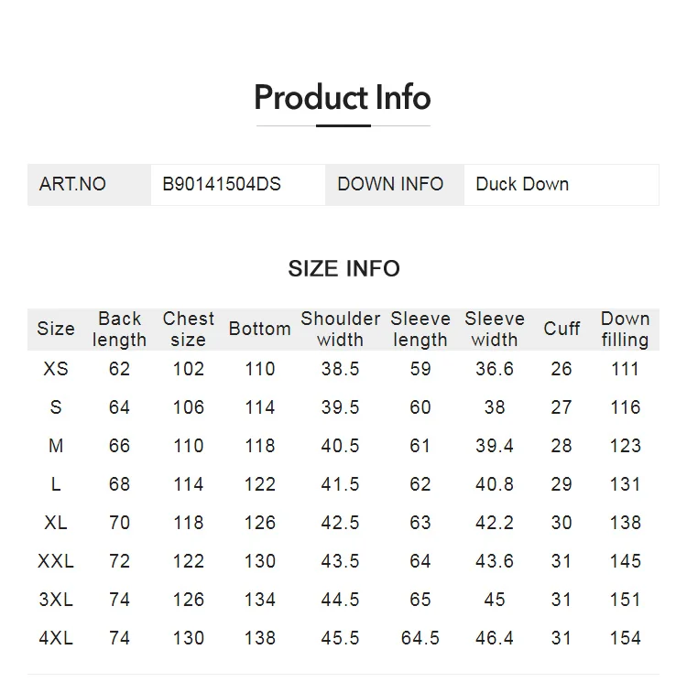Click the Back length column header
The width and height of the screenshot is (687, 693).
119,330
